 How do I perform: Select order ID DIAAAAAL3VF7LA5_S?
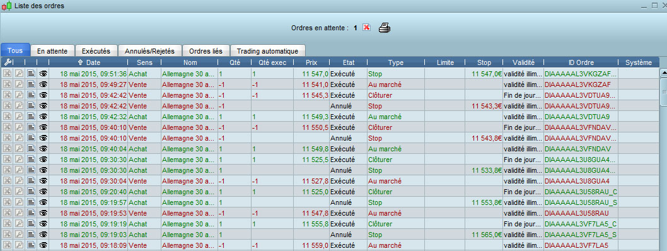581,235
